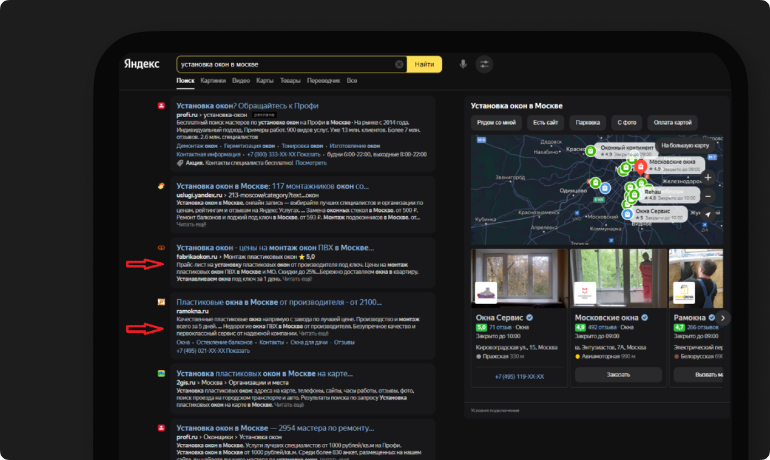Expand 'Читать ещё' in 2gis.ru result
Viewport: 770px width, 460px height.
[289, 405]
